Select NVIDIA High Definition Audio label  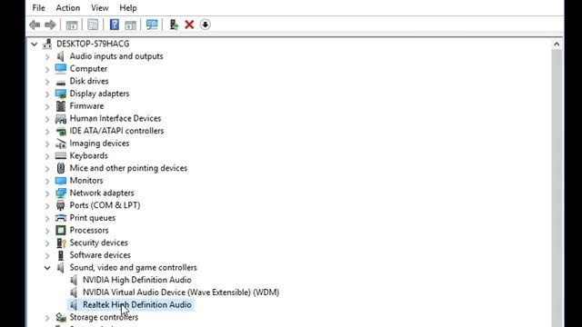(x=137, y=280)
